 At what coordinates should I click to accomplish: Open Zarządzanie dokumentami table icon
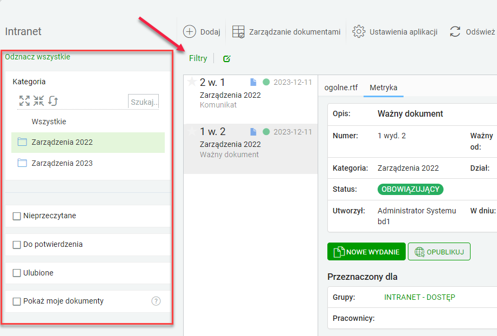(238, 32)
